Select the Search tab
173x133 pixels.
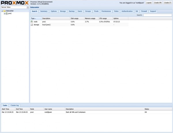pos(34,11)
